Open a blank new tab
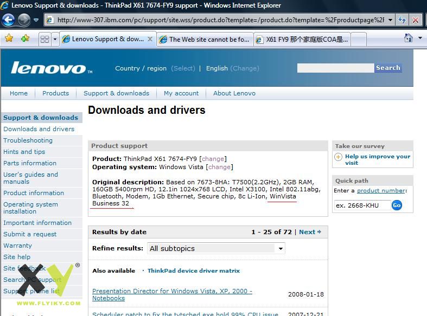 pos(359,40)
